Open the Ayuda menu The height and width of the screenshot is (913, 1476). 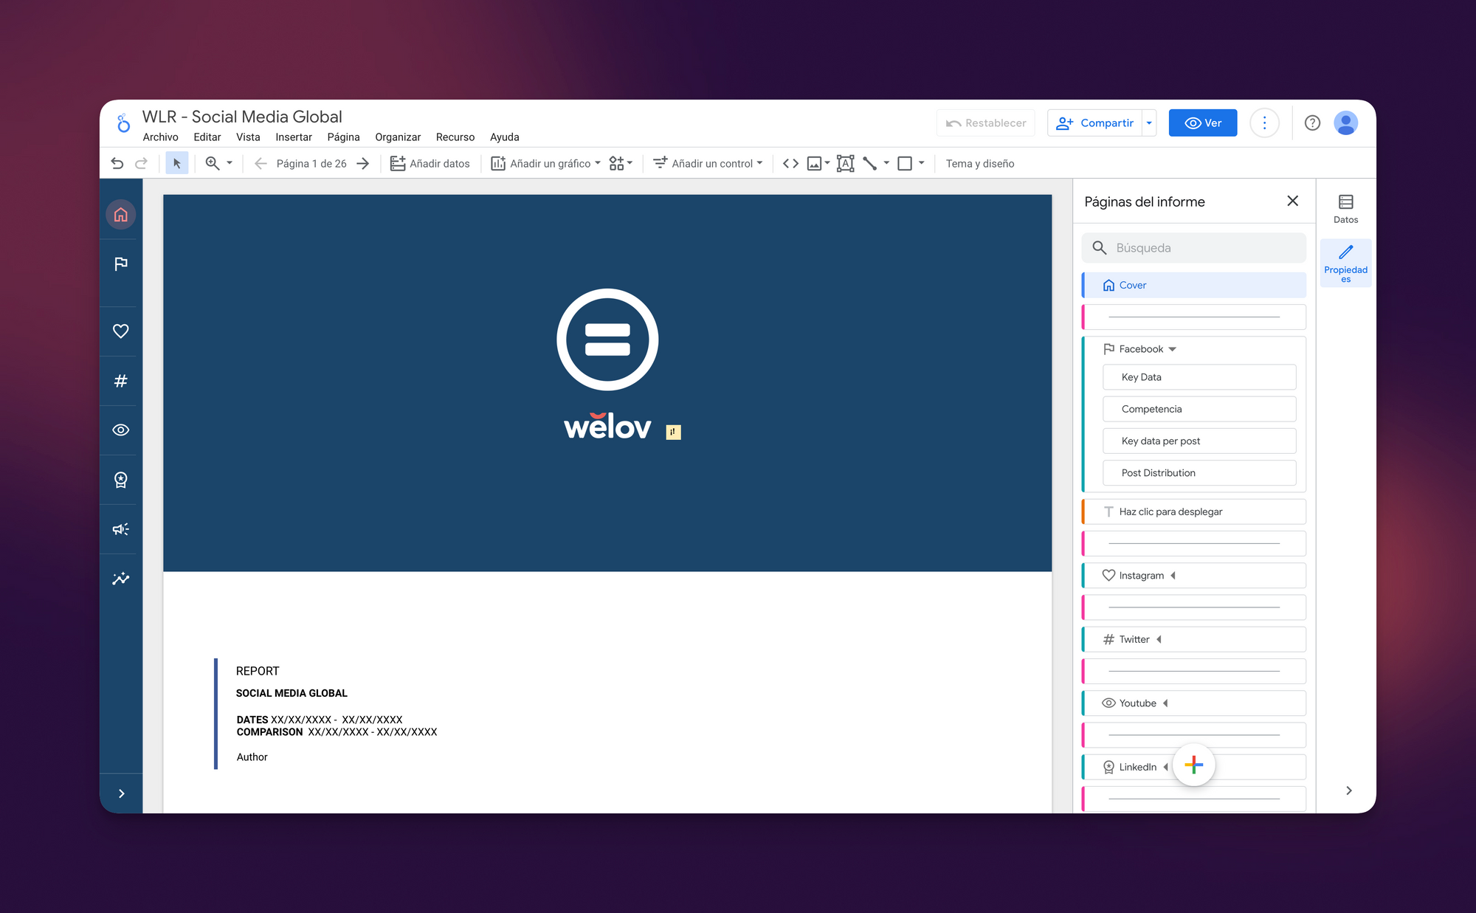(505, 137)
